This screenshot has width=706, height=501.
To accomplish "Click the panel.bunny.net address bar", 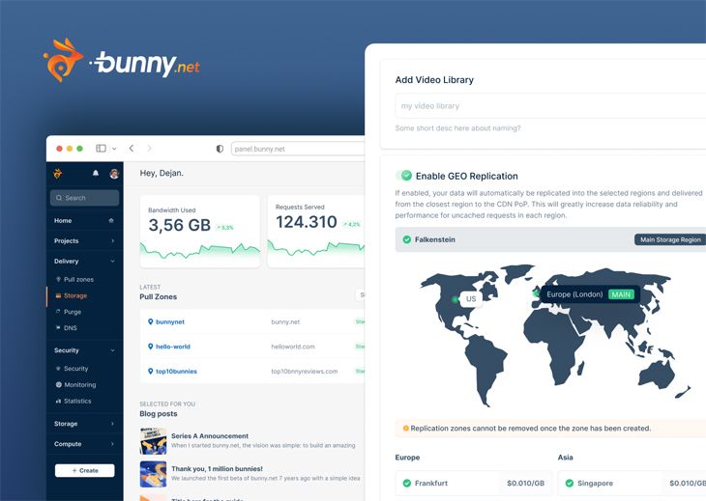I will point(298,149).
